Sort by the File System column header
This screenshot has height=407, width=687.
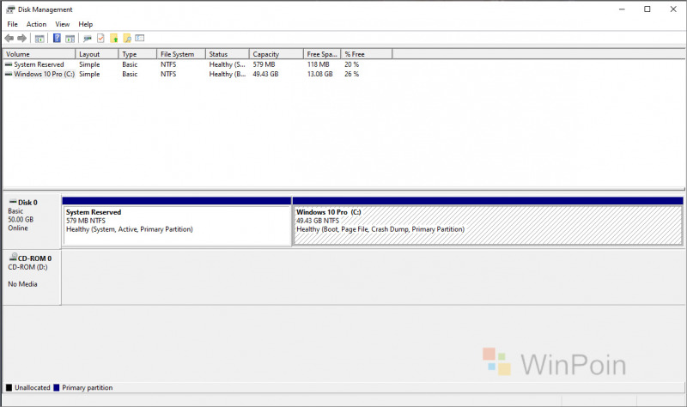tap(181, 54)
